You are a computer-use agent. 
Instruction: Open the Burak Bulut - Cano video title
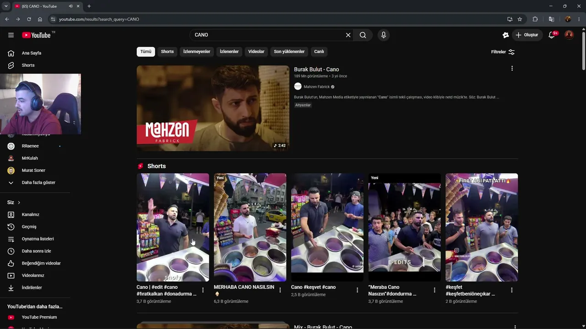click(316, 69)
